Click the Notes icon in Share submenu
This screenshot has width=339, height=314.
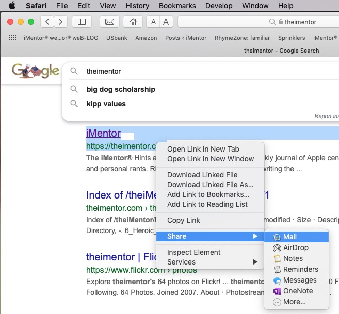(277, 258)
